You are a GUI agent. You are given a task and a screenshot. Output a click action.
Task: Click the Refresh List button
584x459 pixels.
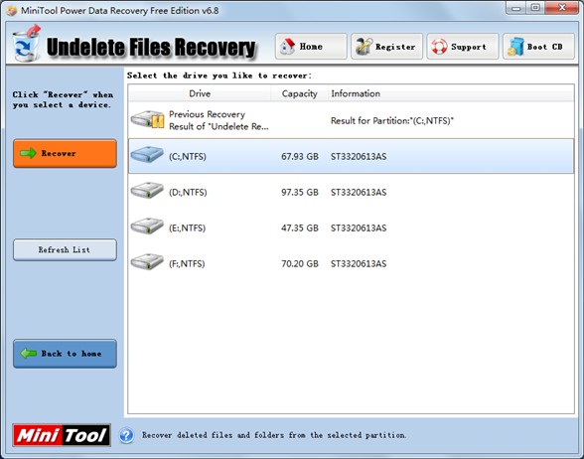coord(65,249)
